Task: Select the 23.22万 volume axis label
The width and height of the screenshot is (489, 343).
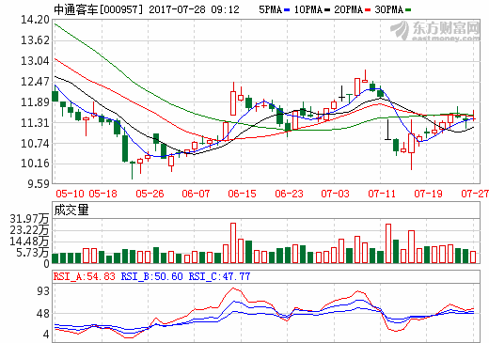Action: pos(29,230)
